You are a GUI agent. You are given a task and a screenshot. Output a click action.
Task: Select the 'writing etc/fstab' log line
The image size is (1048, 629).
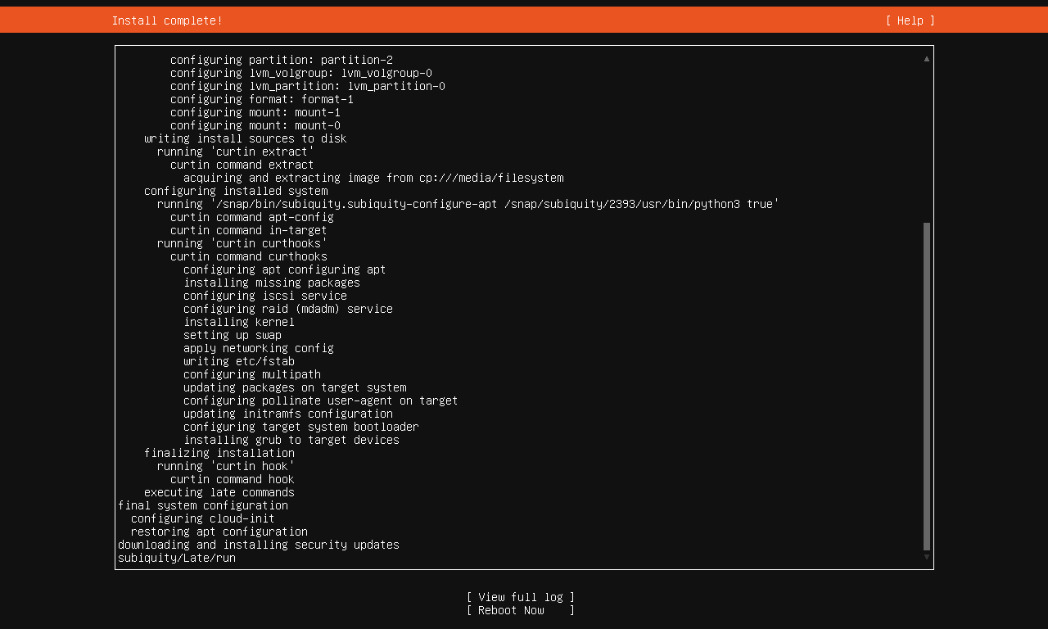(239, 361)
